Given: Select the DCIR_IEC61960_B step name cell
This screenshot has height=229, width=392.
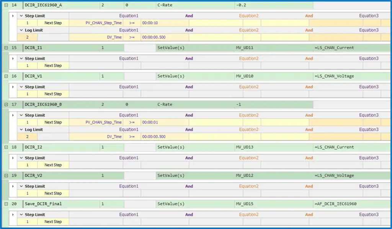Looking at the screenshot, I should pyautogui.click(x=62, y=104).
